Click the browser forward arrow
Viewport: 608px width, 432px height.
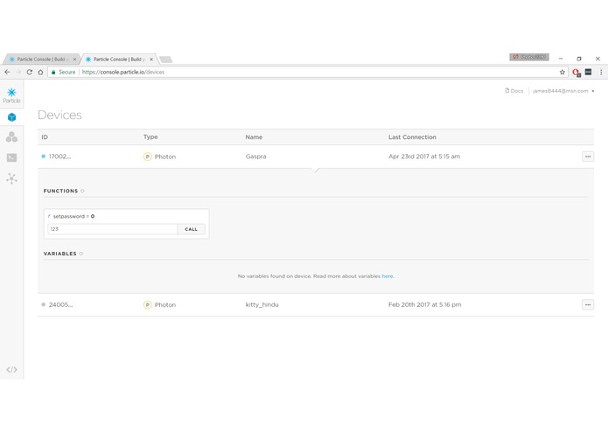[x=18, y=72]
